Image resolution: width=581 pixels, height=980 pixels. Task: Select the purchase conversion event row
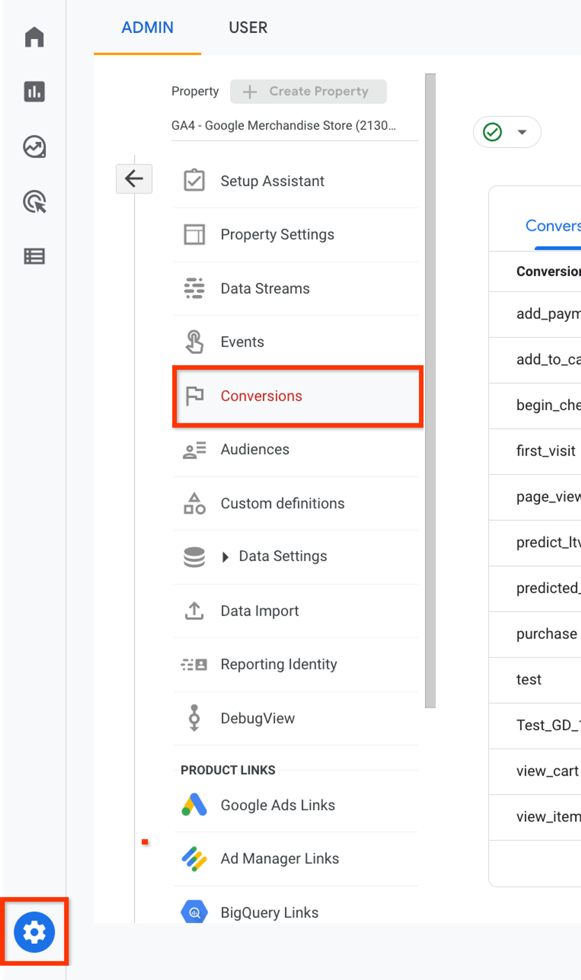[x=546, y=634]
